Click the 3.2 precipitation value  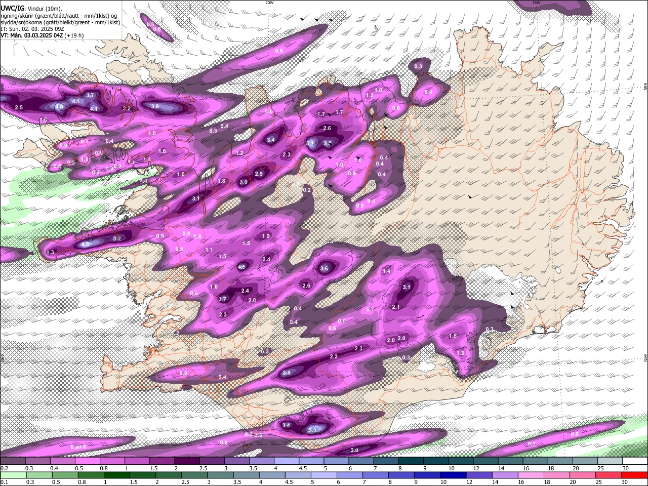pos(117,238)
